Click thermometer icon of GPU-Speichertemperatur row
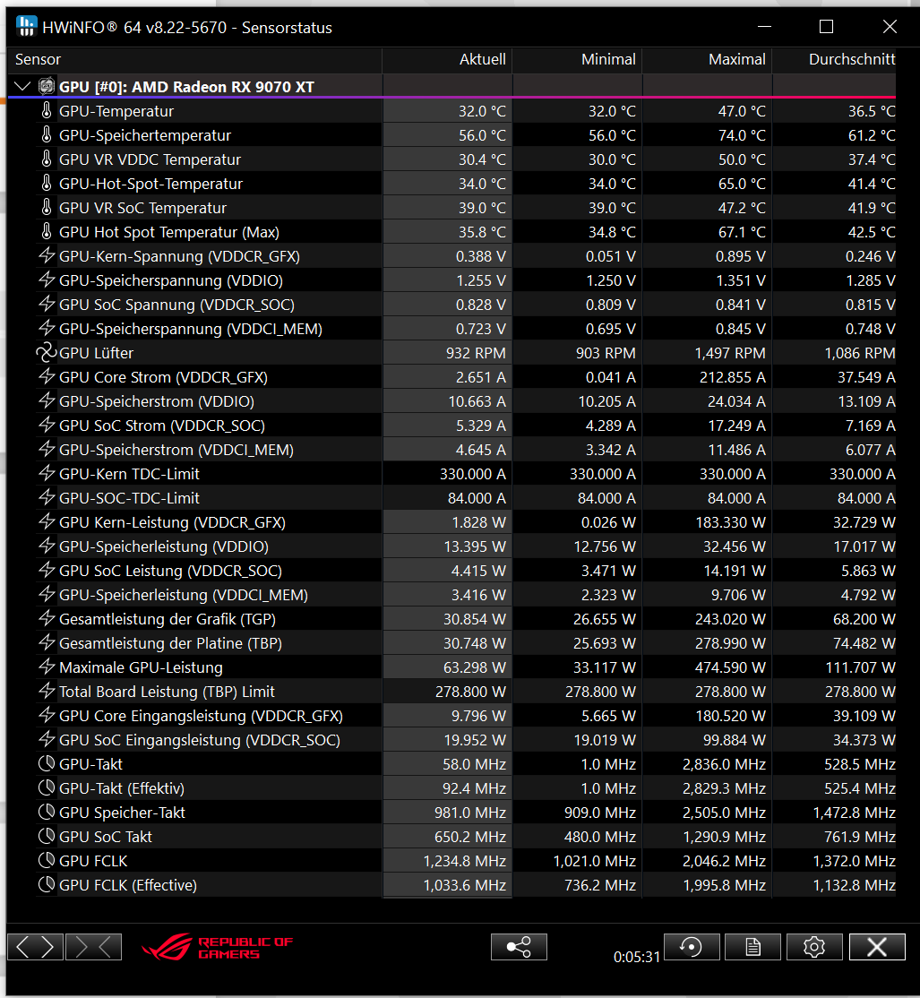920x998 pixels. [47, 135]
